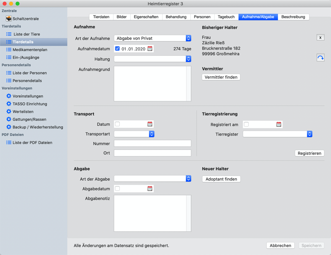Uncheck the Aufnahmedatum checkbox
Image resolution: width=331 pixels, height=255 pixels.
(x=117, y=49)
